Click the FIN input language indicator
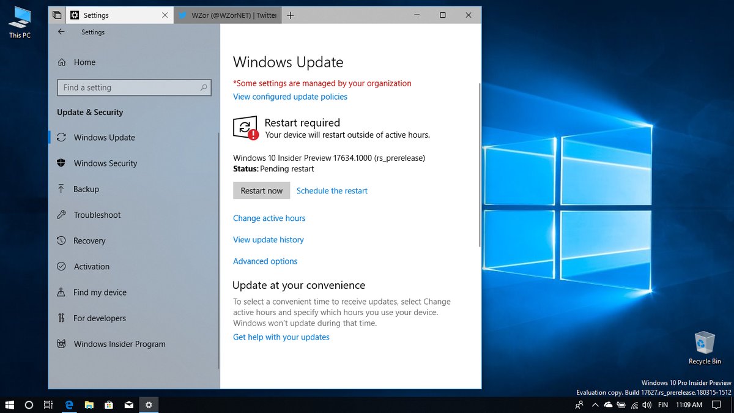This screenshot has width=734, height=413. [662, 405]
